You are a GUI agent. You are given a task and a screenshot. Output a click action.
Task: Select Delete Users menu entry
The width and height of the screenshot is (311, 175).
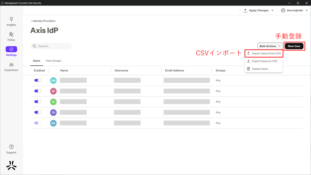pyautogui.click(x=264, y=69)
